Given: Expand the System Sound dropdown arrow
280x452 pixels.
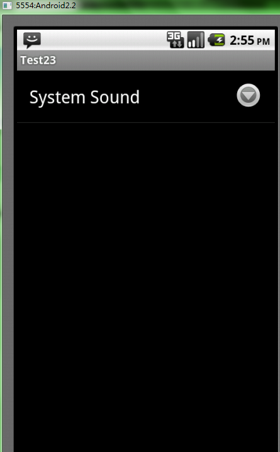Looking at the screenshot, I should [x=249, y=95].
